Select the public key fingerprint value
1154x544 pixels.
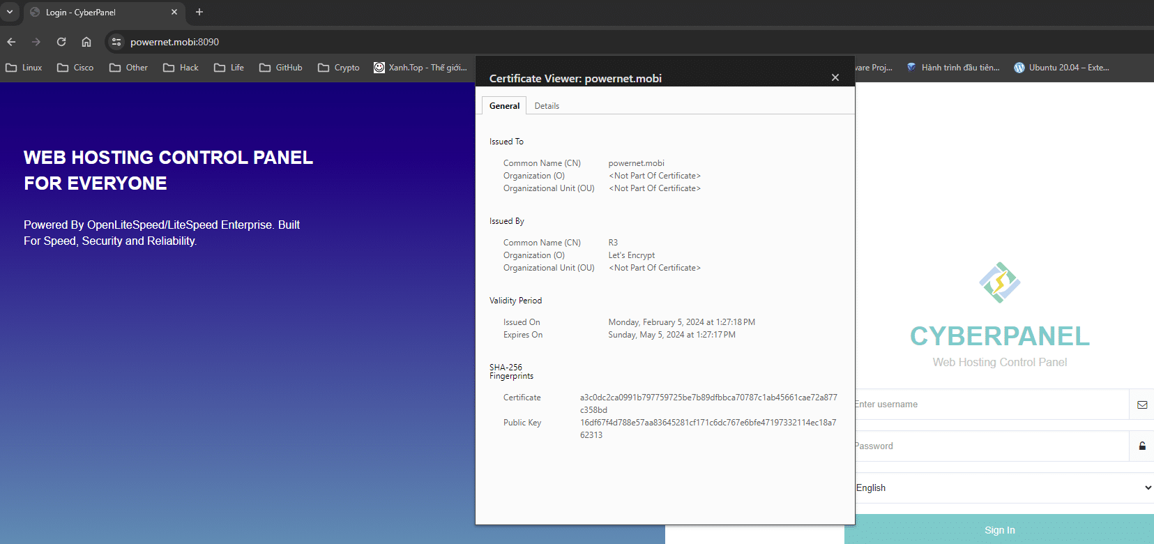[x=708, y=429]
